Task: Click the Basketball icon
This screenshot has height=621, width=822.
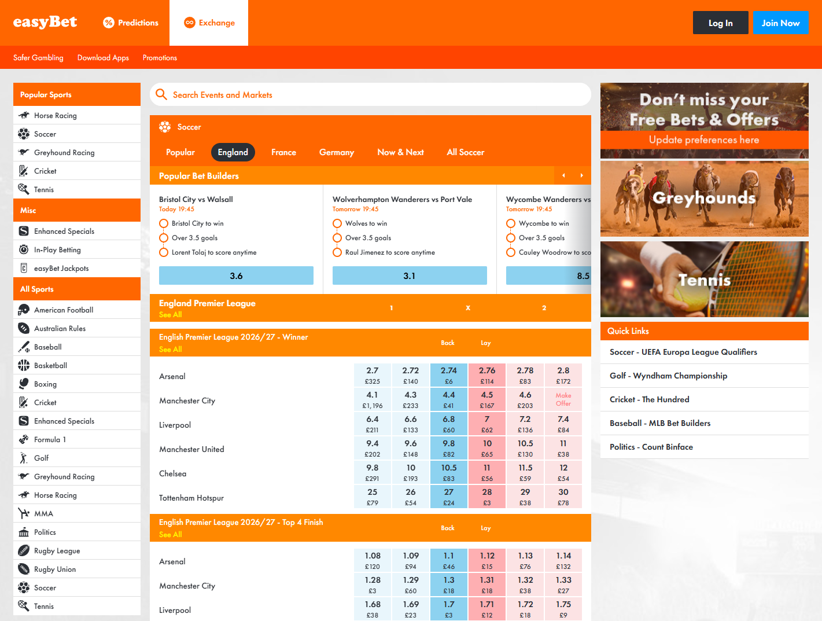Action: [24, 365]
